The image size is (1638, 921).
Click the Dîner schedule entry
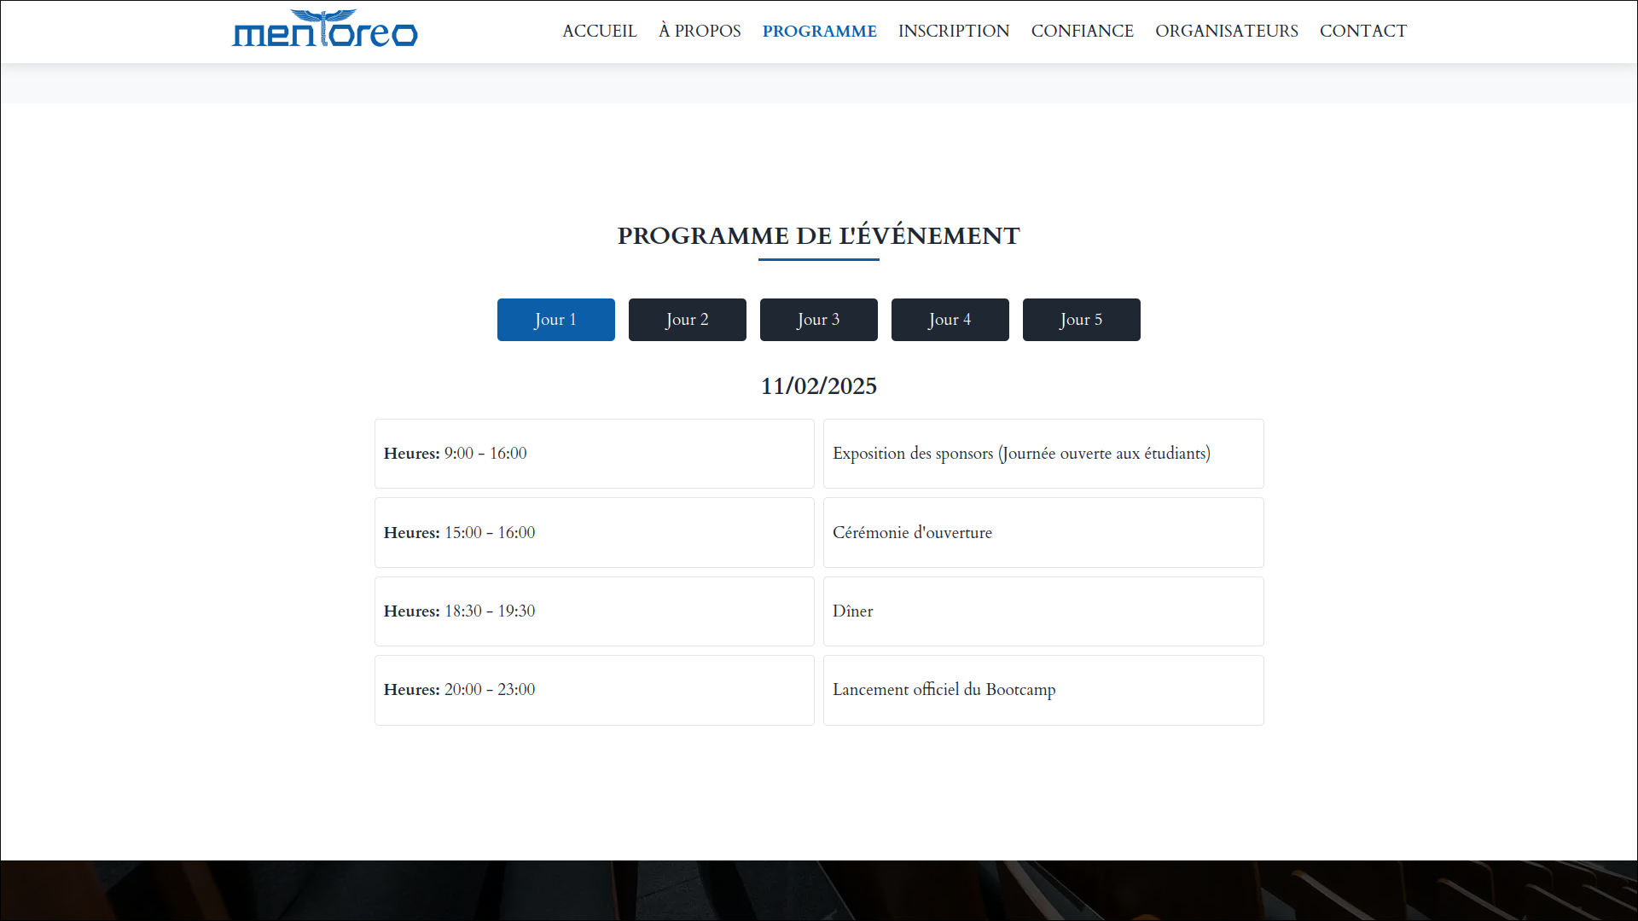coord(1043,611)
